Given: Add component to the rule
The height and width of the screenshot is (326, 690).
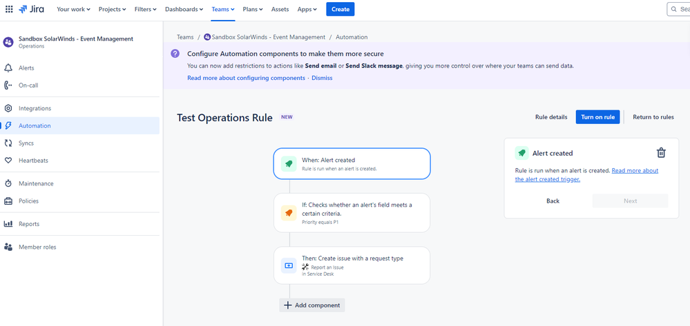Looking at the screenshot, I should [312, 305].
